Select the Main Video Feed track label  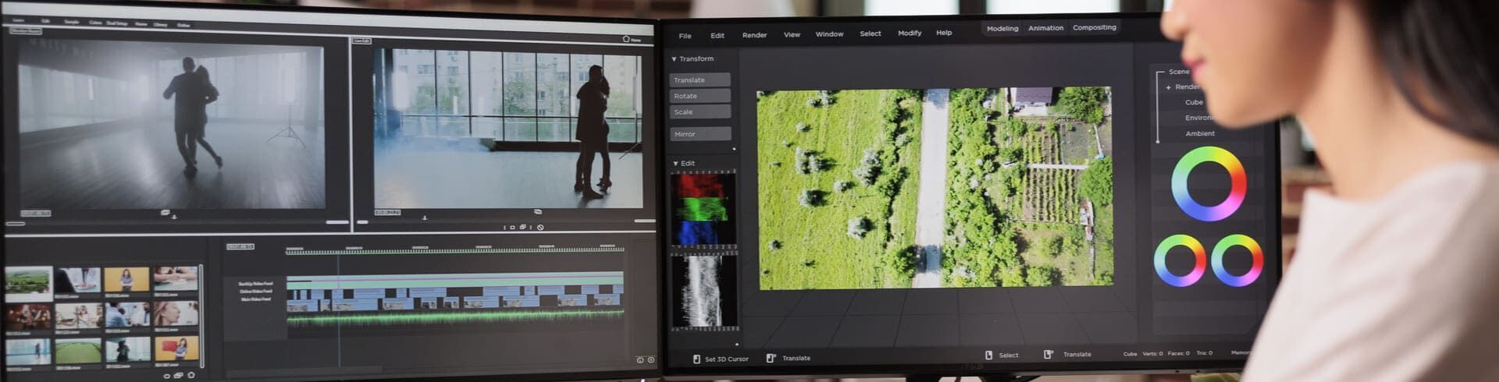click(x=255, y=299)
